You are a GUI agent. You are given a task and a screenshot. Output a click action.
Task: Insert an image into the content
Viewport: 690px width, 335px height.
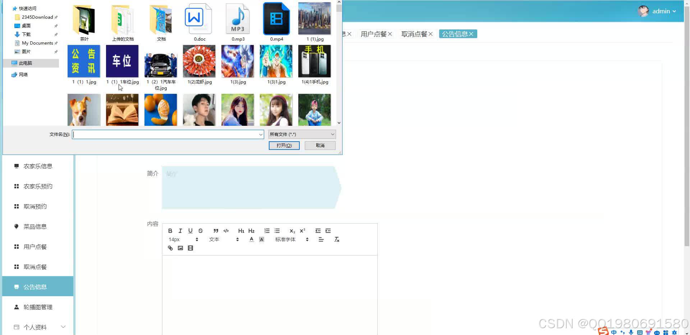[x=180, y=248]
